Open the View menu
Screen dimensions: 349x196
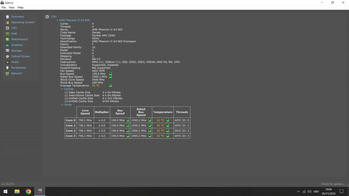11,8
